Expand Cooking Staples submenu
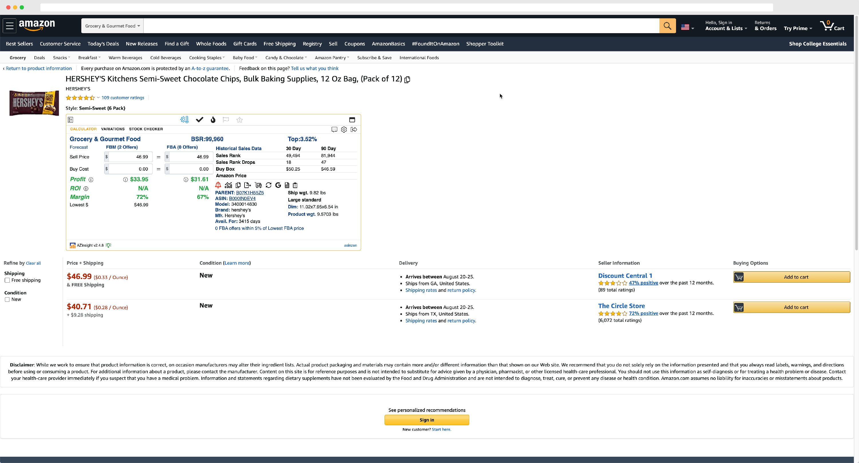Viewport: 859px width, 463px height. coord(207,57)
